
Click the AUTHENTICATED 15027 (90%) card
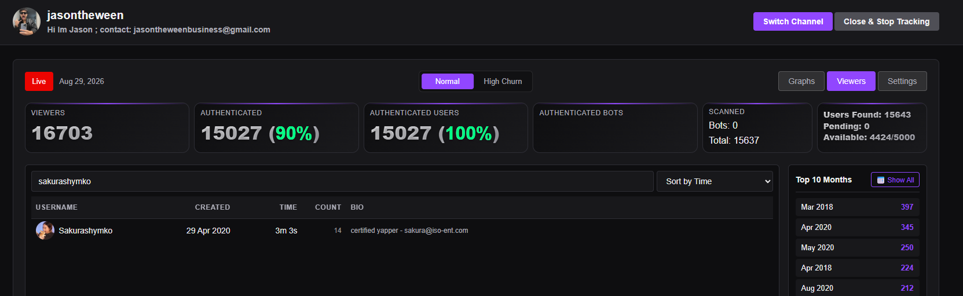(x=276, y=128)
